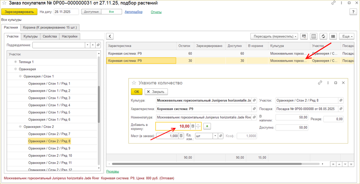Click the plain barcode toolbar icon

point(333,36)
